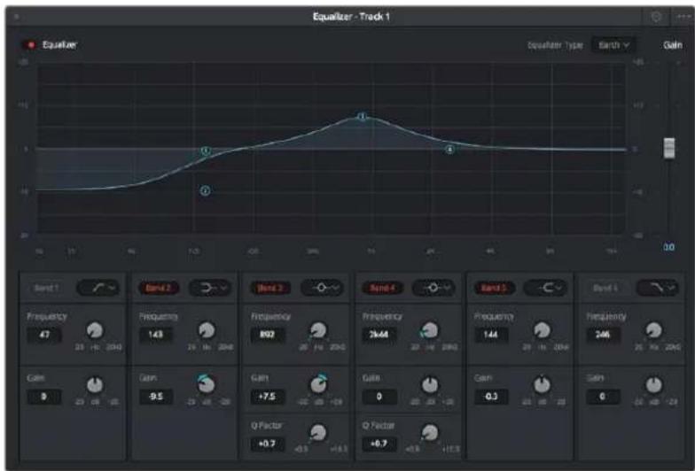
Task: Open Band 2 low-shelf filter type dropdown
Action: 210,289
